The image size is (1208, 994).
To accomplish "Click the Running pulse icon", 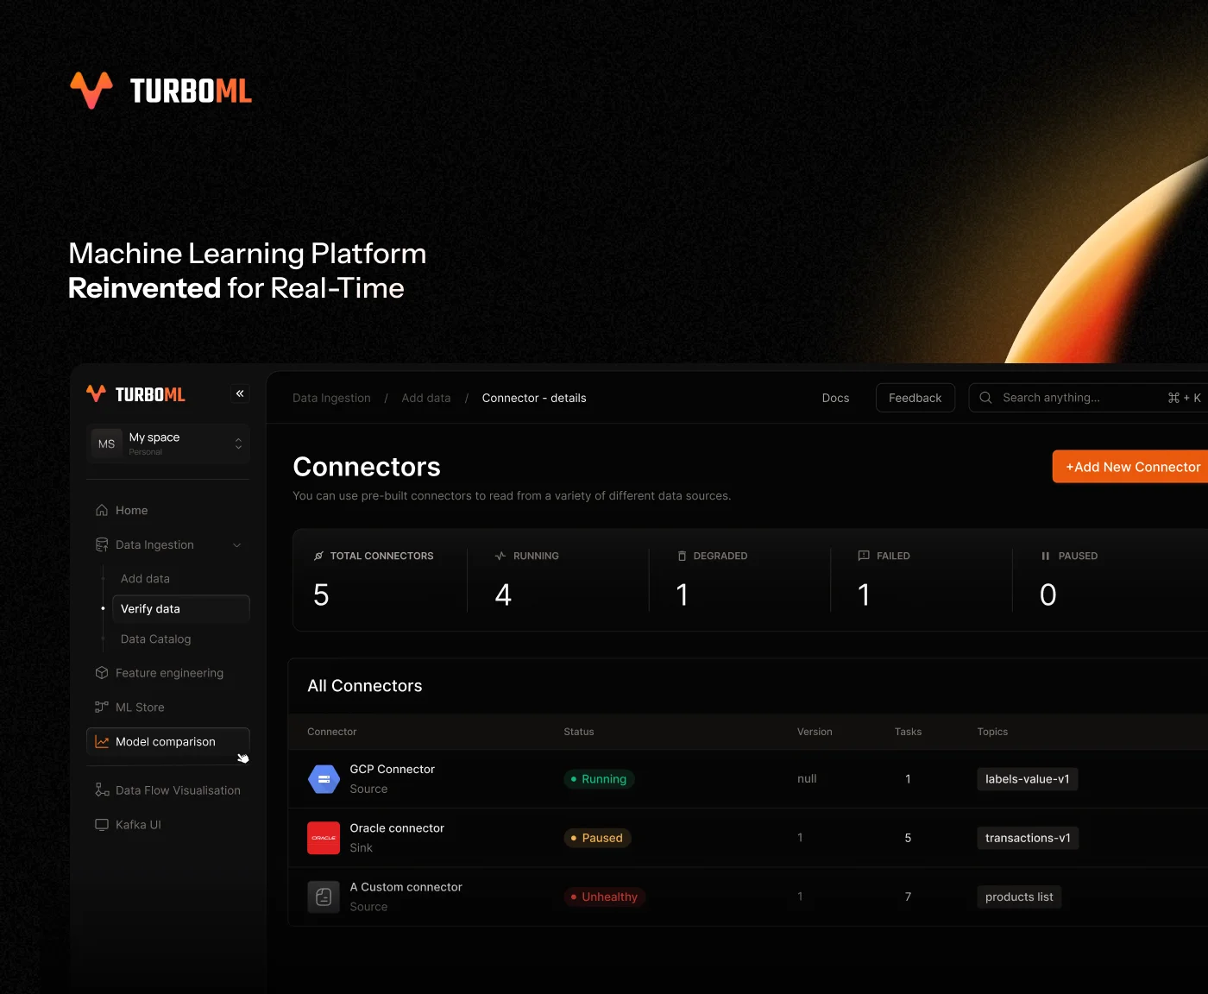I will [x=500, y=556].
